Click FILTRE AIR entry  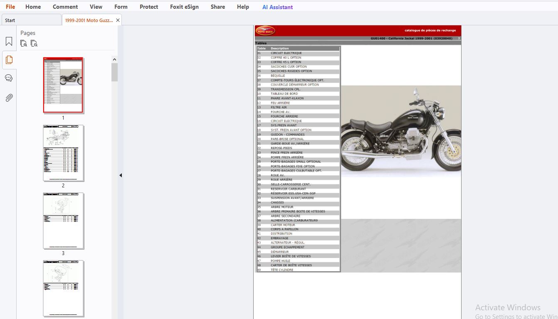click(279, 107)
